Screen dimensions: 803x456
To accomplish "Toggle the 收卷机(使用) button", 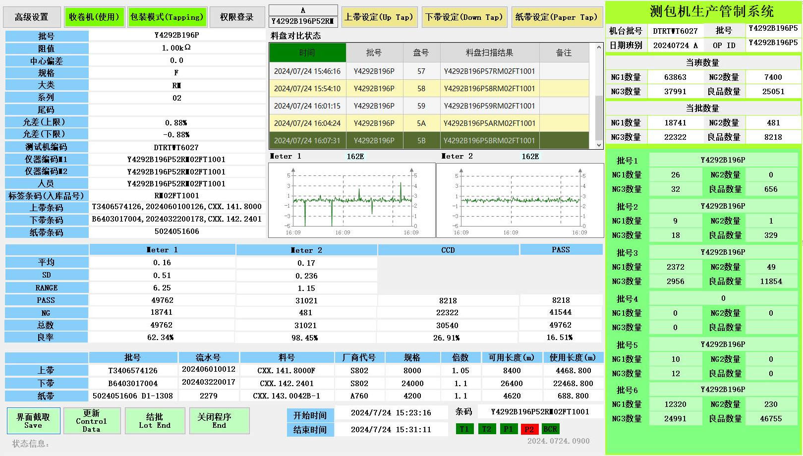I will tap(94, 17).
